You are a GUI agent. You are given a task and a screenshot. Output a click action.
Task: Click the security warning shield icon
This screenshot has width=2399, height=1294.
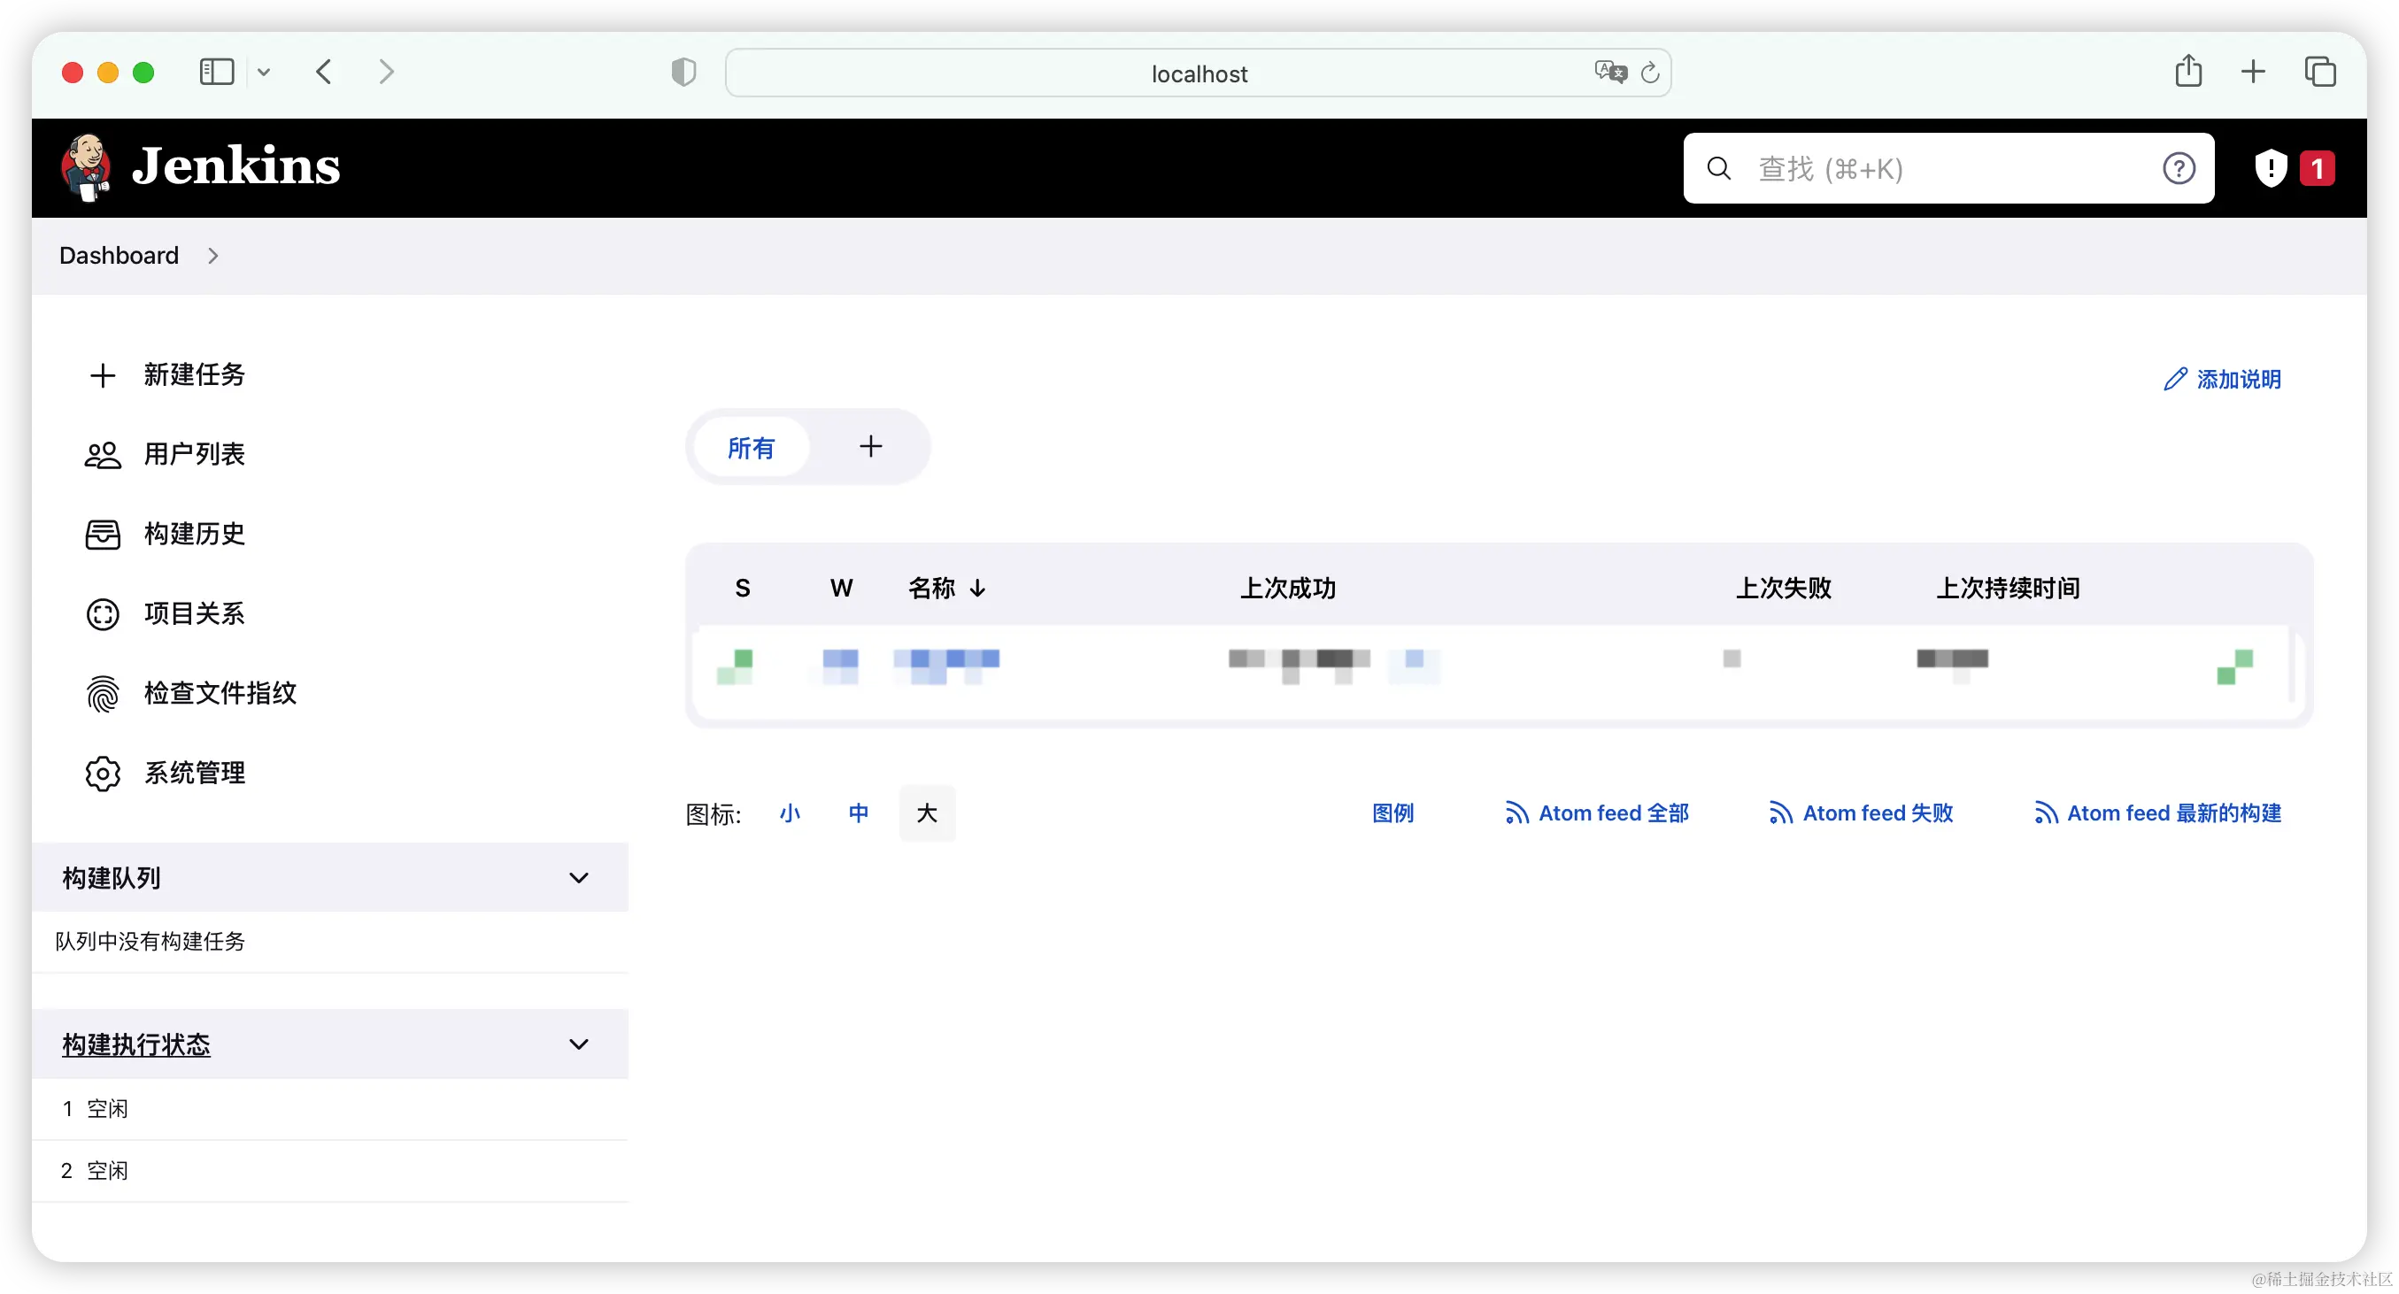point(2271,168)
